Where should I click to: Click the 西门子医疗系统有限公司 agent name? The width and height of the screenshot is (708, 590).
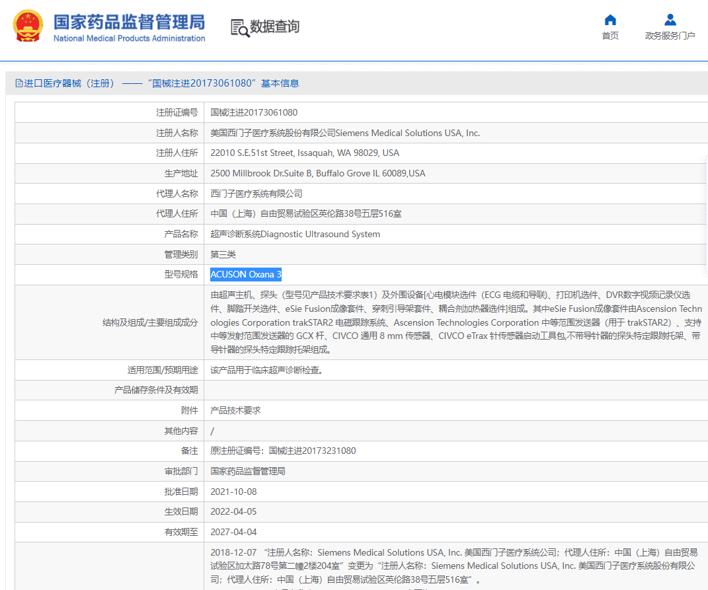point(256,194)
